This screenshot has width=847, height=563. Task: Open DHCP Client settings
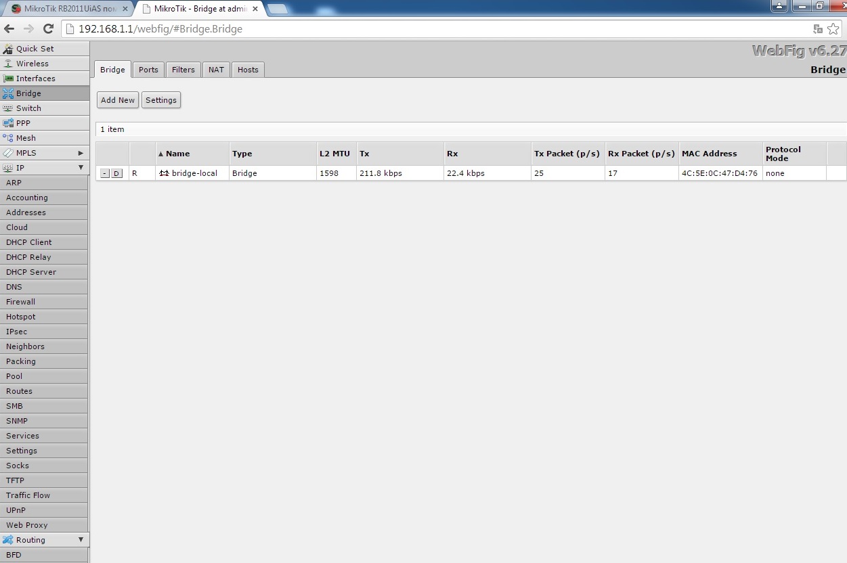(x=44, y=242)
